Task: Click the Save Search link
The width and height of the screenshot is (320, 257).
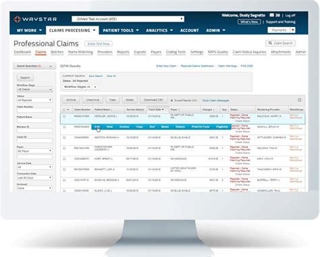Action: tap(96, 76)
